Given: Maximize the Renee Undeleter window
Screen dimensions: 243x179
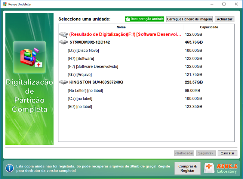Looking at the screenshot, I should pos(224,4).
